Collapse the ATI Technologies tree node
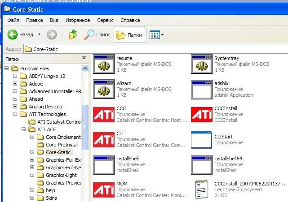 point(15,114)
